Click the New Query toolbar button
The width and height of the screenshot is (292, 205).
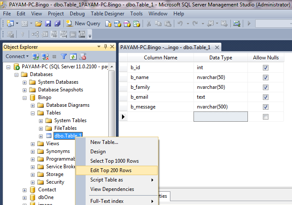click(83, 23)
